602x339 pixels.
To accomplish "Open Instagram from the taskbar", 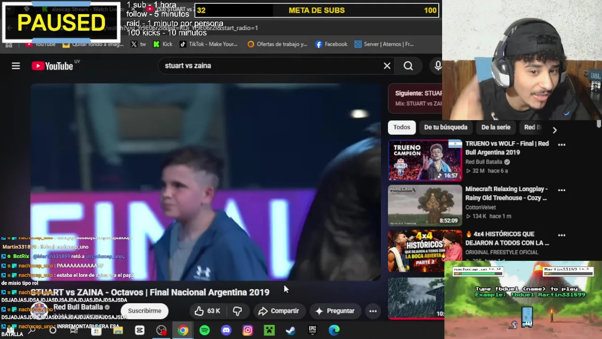I will pyautogui.click(x=248, y=331).
